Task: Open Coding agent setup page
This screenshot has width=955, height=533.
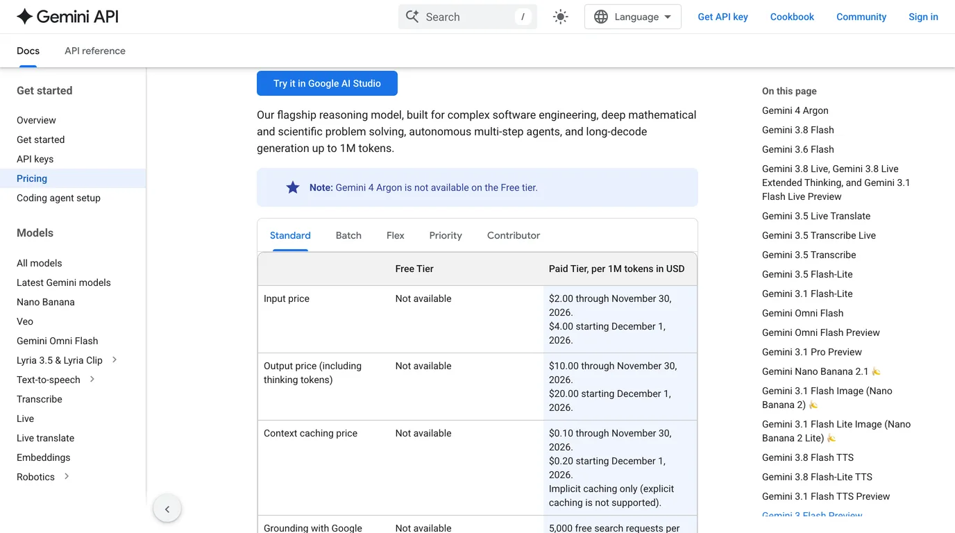Action: pyautogui.click(x=58, y=198)
